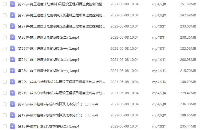
Task: Select the checkbox for 第22讲 row
Action: [5, 82]
